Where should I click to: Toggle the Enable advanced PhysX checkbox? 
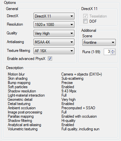(50, 59)
